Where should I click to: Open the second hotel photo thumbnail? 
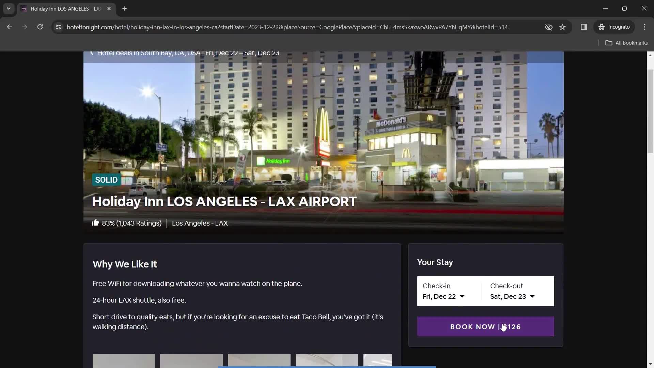[191, 361]
